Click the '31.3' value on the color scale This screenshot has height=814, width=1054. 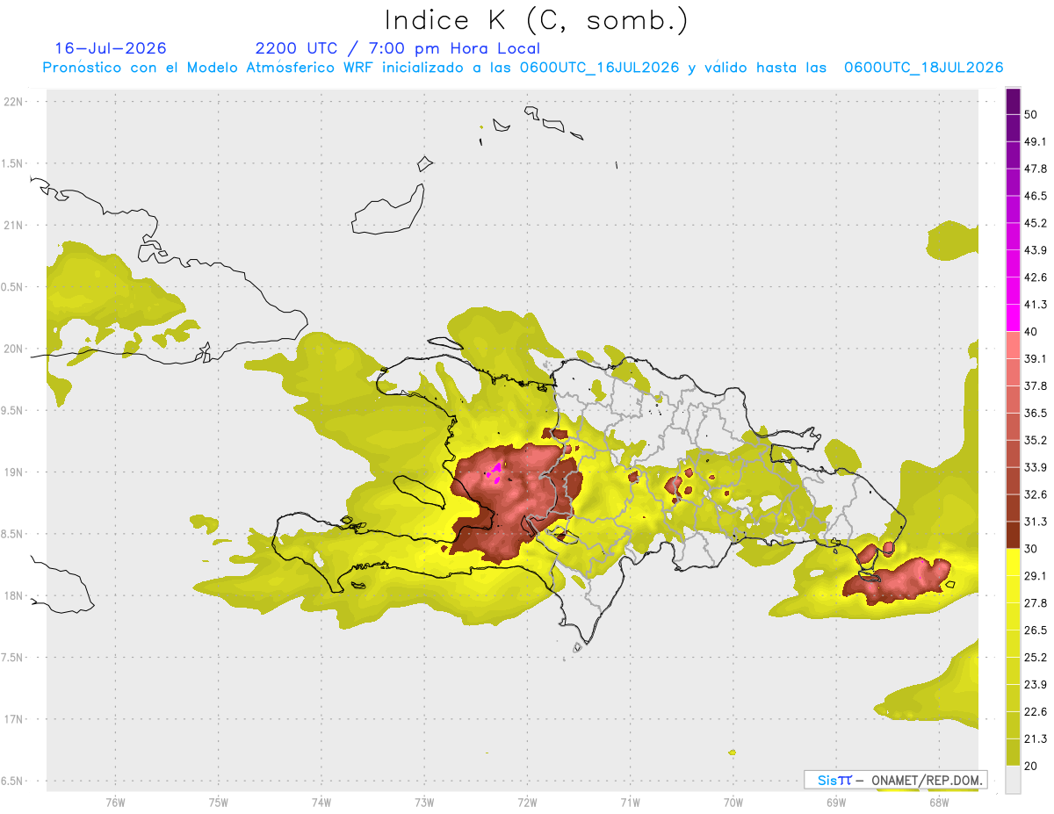click(x=1036, y=522)
